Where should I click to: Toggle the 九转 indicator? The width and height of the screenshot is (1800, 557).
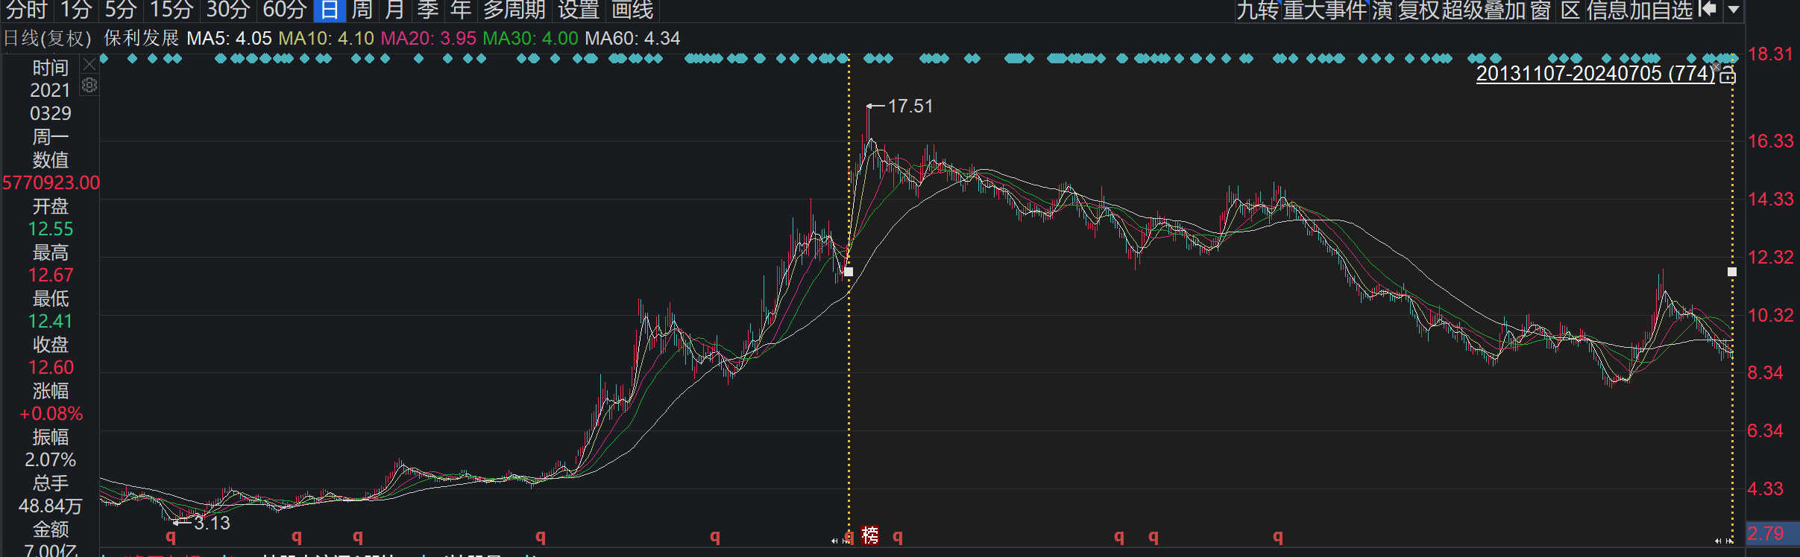click(x=1258, y=10)
